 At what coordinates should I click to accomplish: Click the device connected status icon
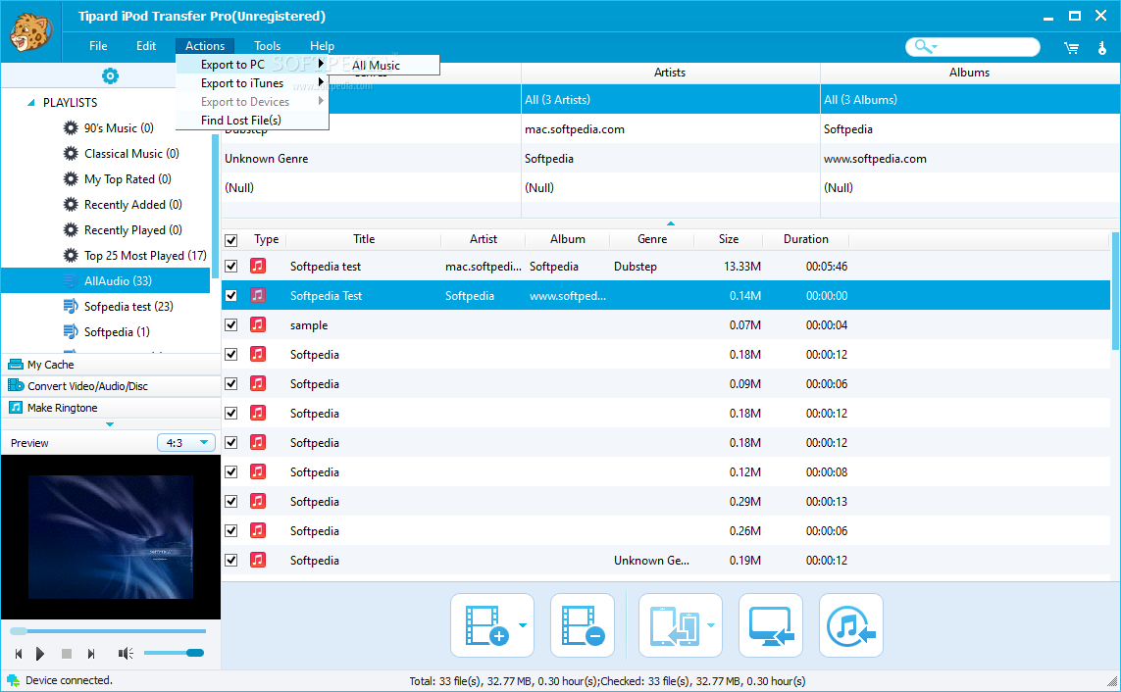point(13,680)
